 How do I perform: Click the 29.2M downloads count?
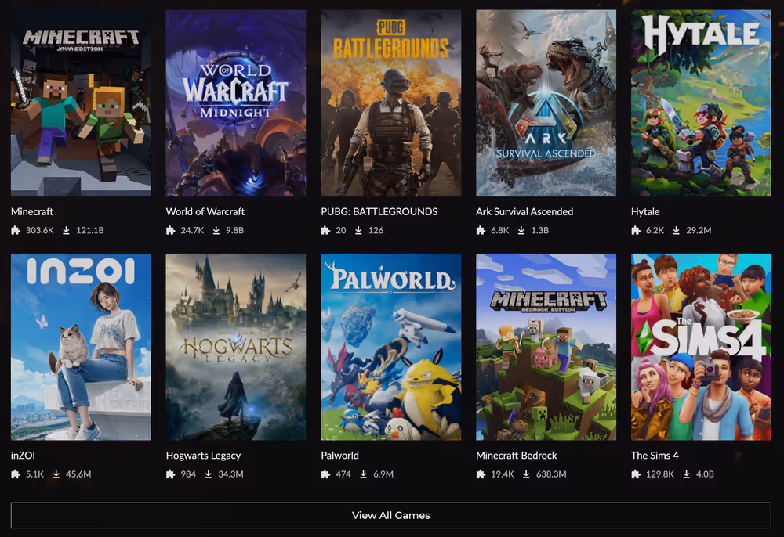click(699, 230)
